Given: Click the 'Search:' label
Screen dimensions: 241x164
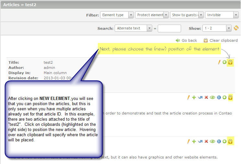Looking at the screenshot, I should [x=105, y=28].
